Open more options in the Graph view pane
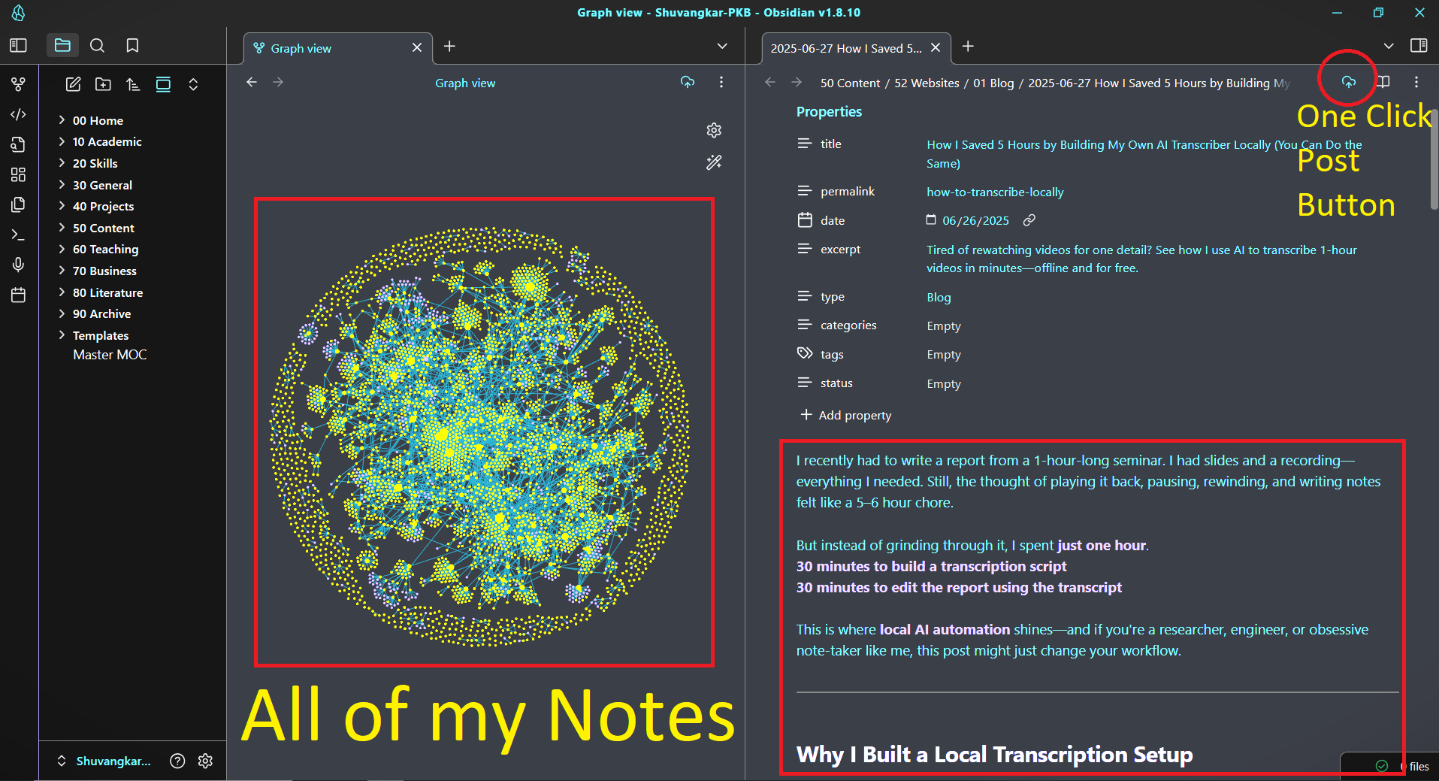The height and width of the screenshot is (781, 1439). [721, 83]
